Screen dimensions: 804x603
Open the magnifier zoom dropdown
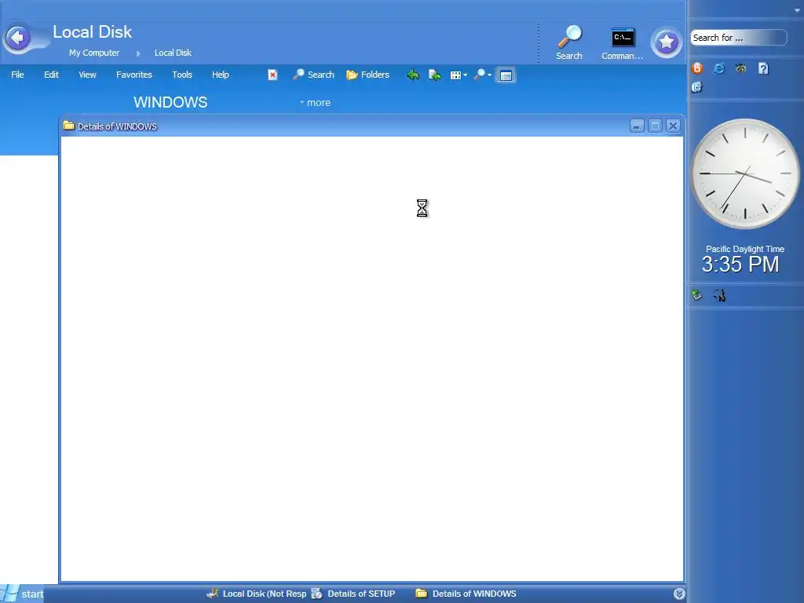[x=483, y=75]
